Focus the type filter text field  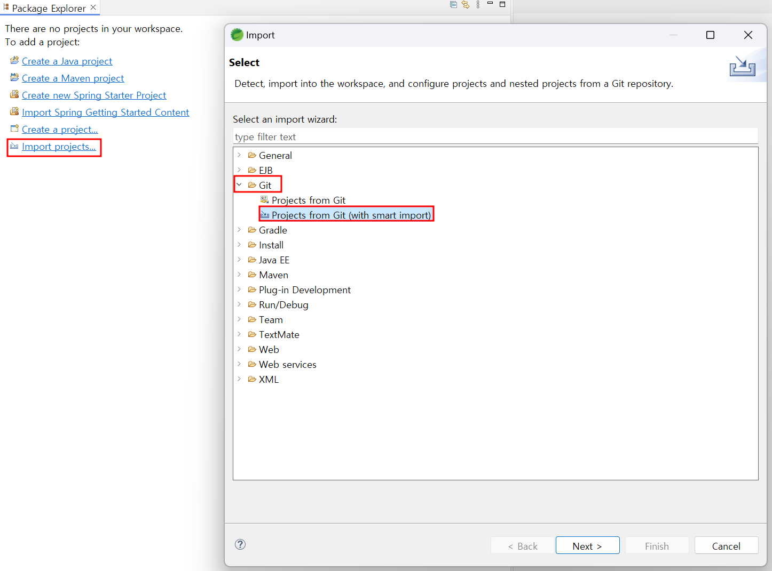tap(495, 136)
